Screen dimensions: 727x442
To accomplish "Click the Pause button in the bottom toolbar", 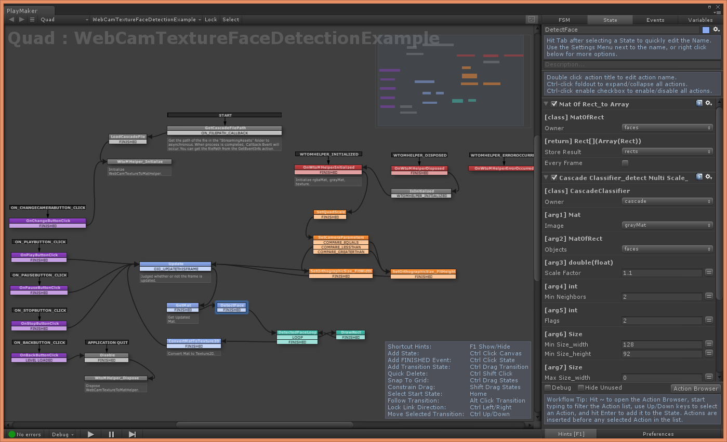I will pos(111,434).
